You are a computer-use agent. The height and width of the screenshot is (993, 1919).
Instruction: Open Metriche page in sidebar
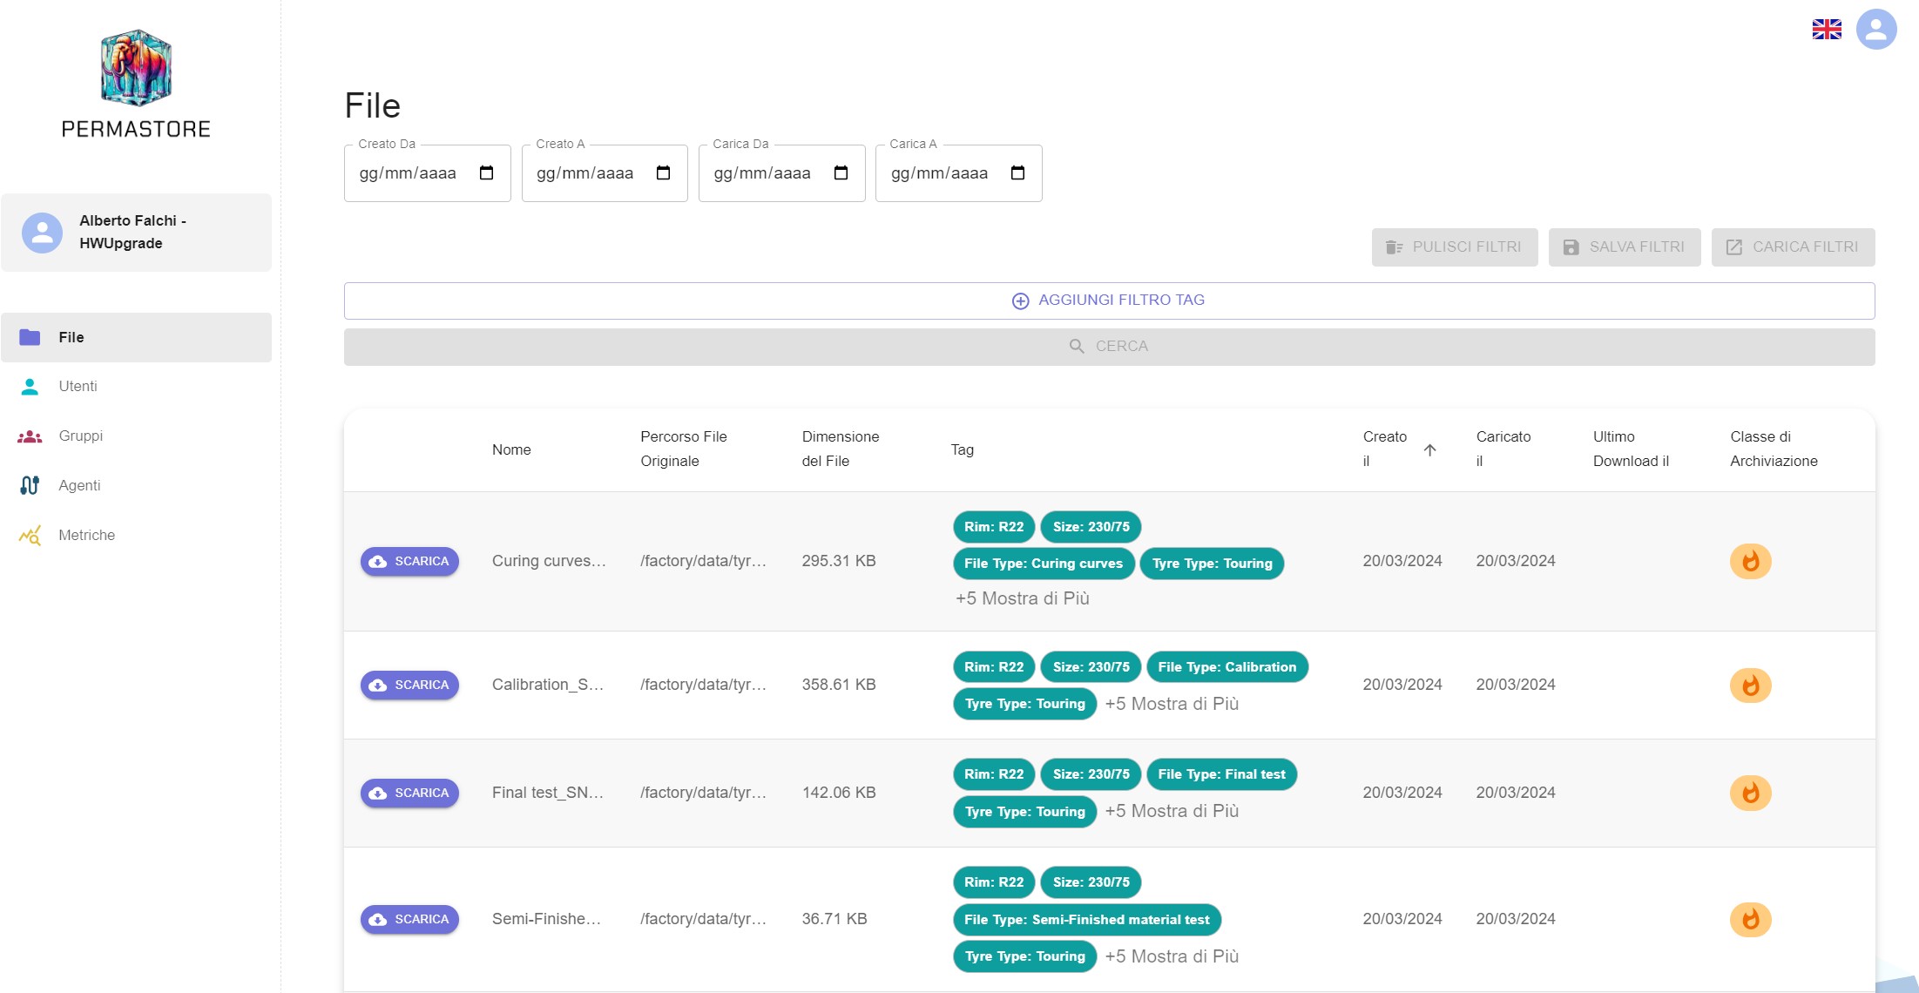[x=136, y=535]
